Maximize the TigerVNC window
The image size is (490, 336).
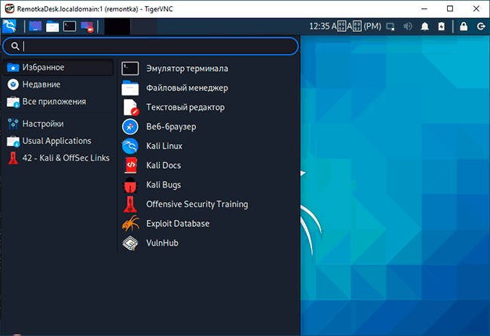(450, 9)
